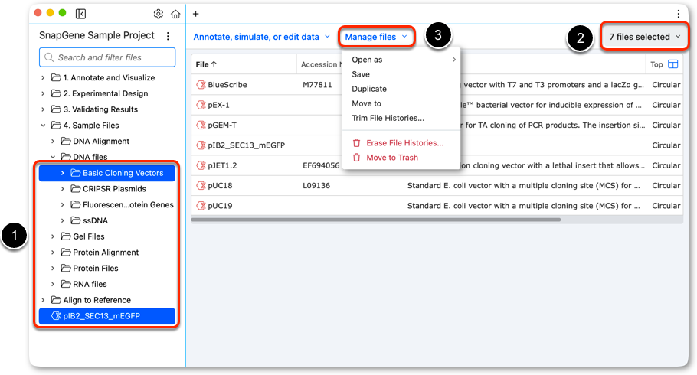Open the 7 files selected dropdown

click(645, 37)
